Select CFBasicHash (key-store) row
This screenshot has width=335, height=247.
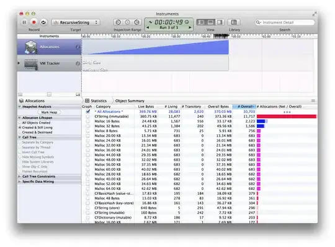199,203
